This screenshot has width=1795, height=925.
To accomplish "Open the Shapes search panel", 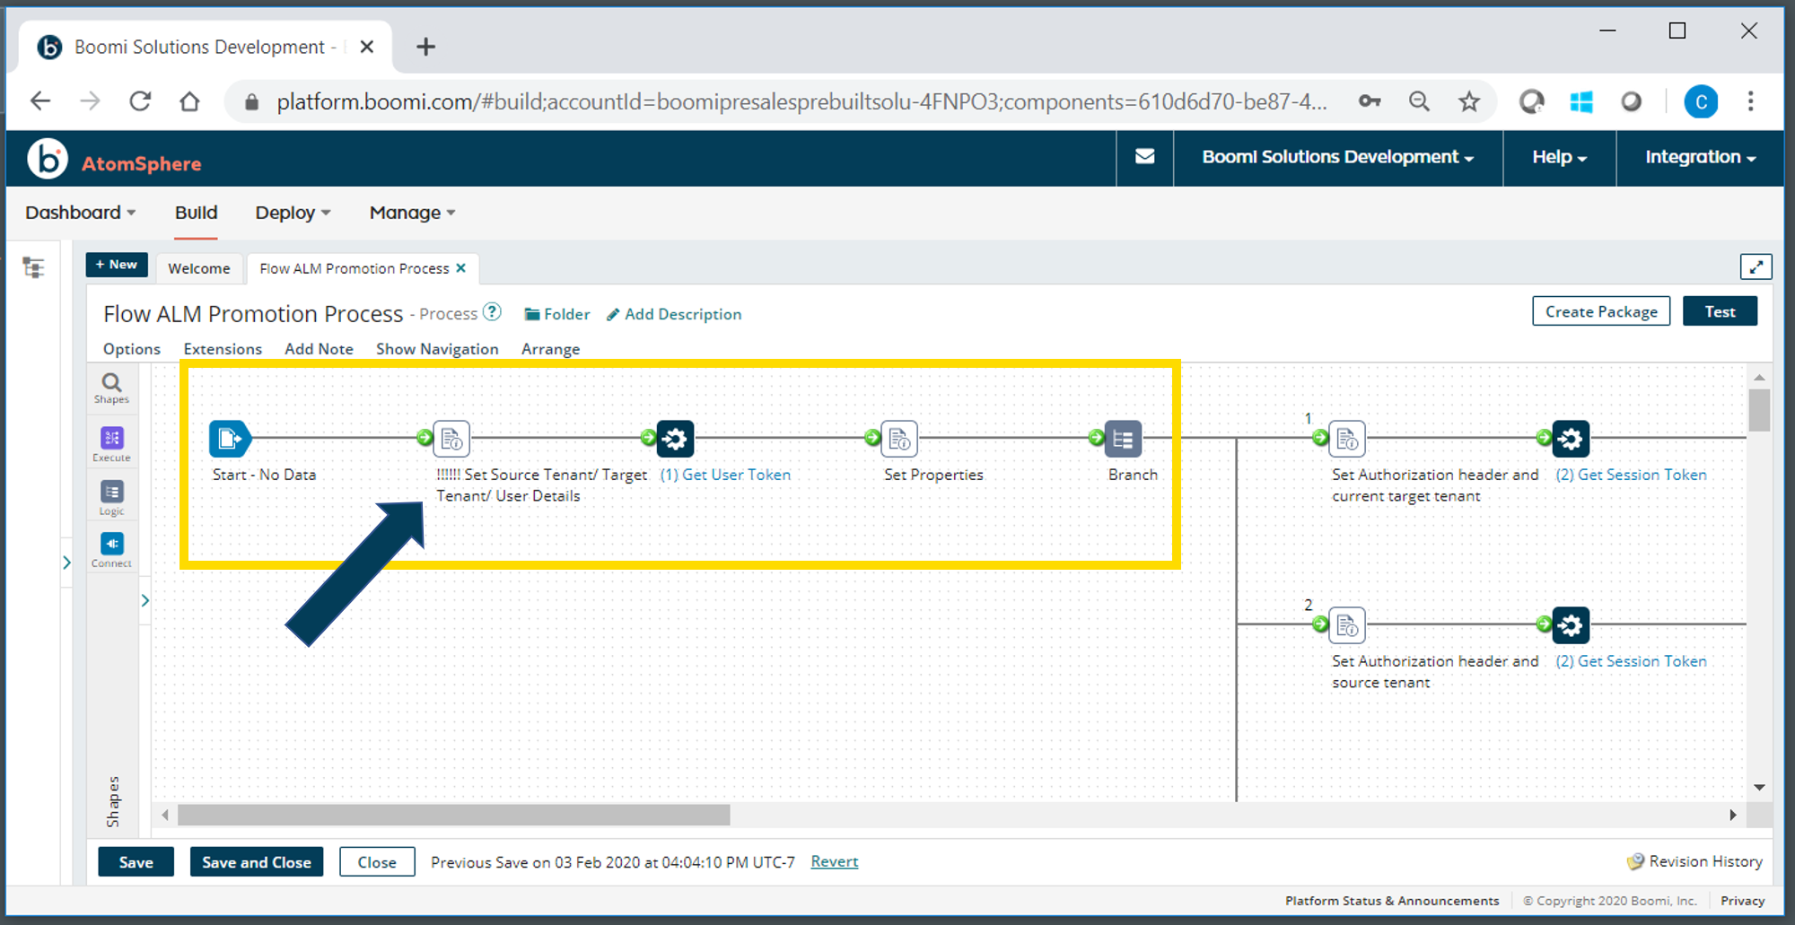I will 111,387.
